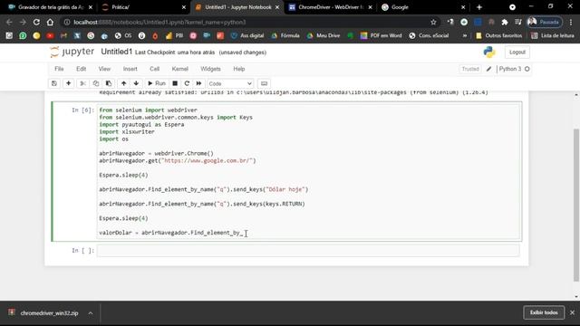Click the webdriver.Chrome() code line

click(x=156, y=153)
